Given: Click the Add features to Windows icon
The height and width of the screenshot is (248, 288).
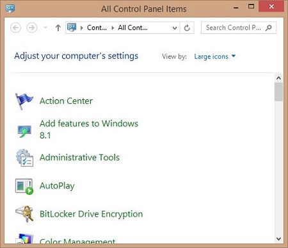Looking at the screenshot, I should pos(24,131).
